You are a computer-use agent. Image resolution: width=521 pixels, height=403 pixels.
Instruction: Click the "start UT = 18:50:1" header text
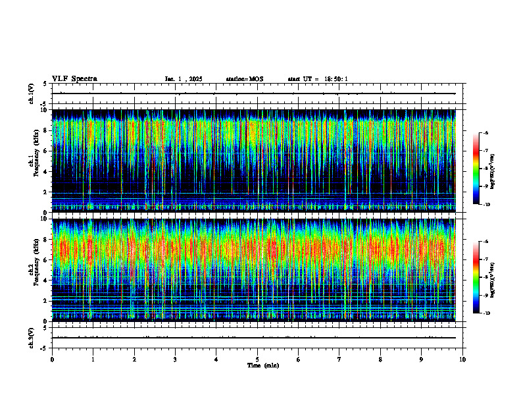(x=318, y=79)
